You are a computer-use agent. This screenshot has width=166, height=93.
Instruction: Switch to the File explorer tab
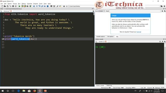point(110,37)
